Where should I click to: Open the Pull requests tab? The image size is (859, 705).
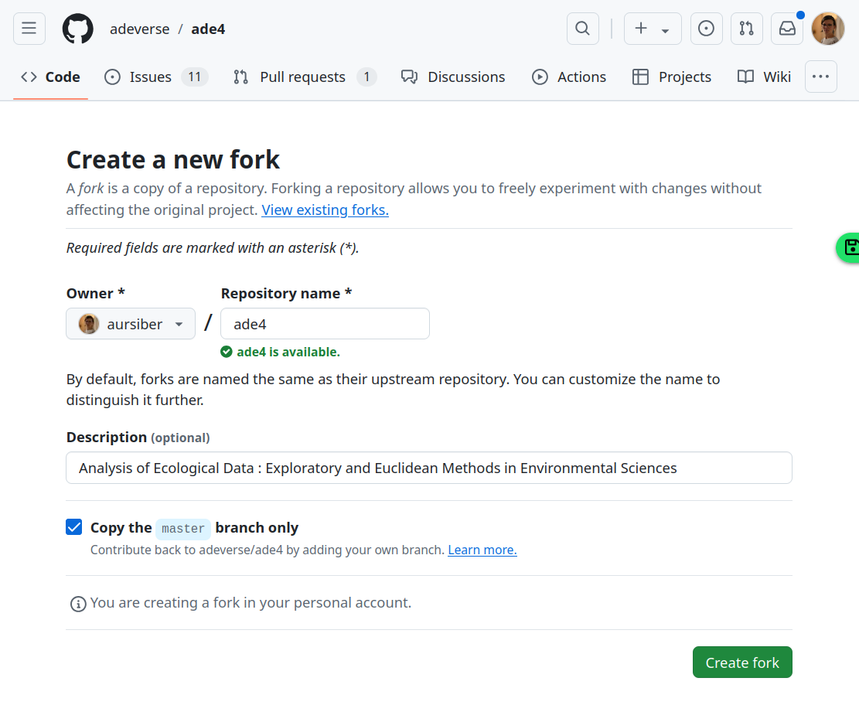tap(305, 77)
